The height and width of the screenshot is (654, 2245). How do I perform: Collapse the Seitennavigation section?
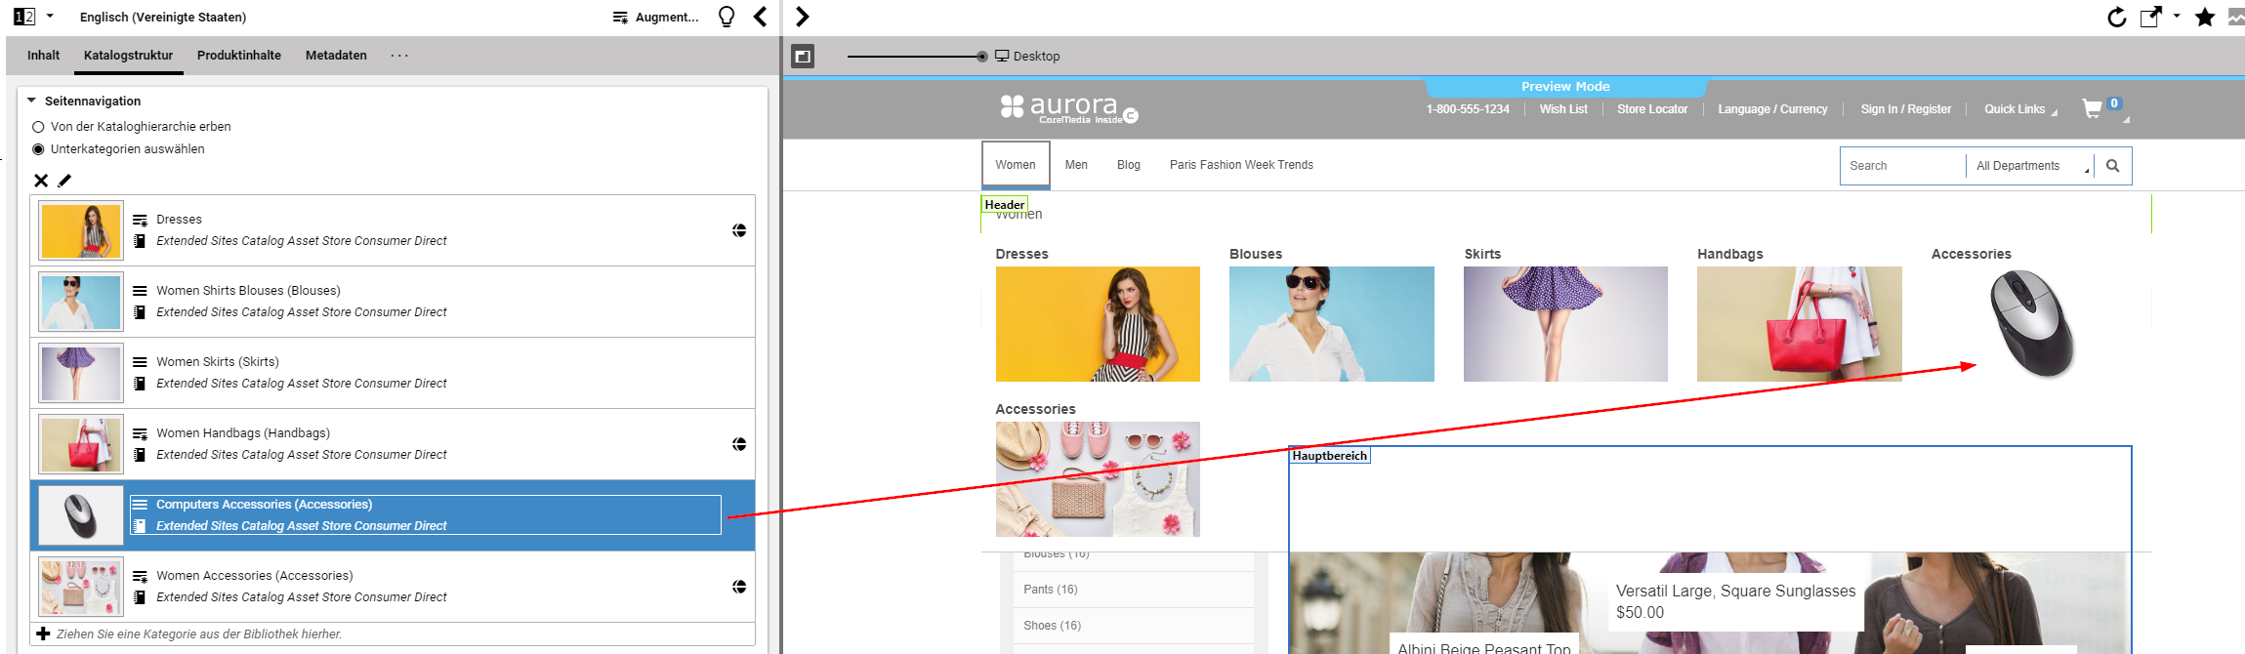(x=32, y=101)
